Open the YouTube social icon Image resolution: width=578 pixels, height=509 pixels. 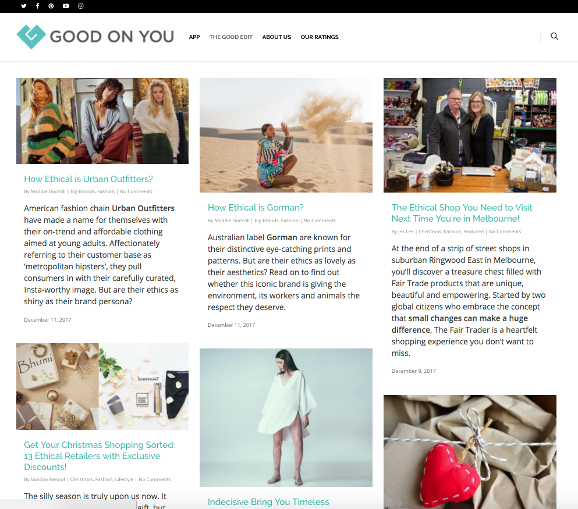pyautogui.click(x=66, y=6)
